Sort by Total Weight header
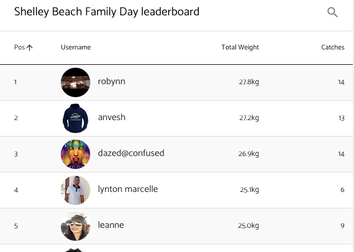The image size is (354, 252). (240, 47)
